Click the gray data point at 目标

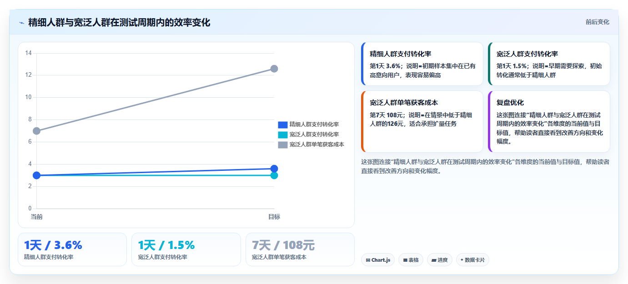coord(274,69)
